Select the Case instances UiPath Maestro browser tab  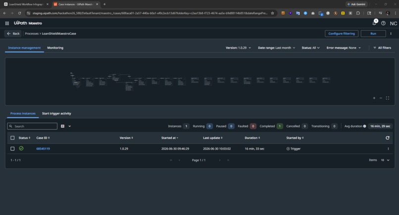pos(76,4)
